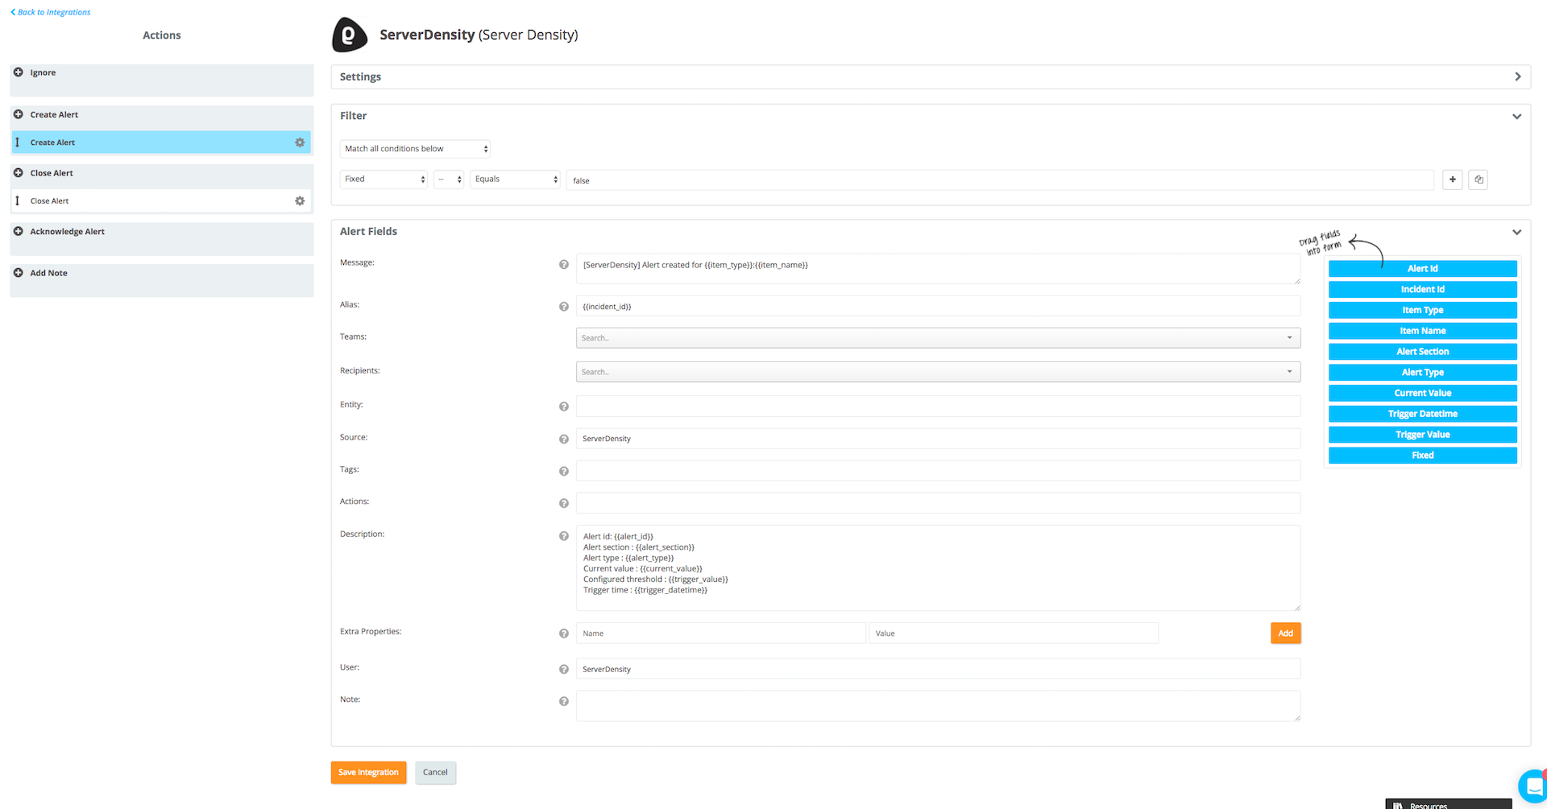This screenshot has height=809, width=1547.
Task: Focus the Message text field
Action: (x=938, y=269)
